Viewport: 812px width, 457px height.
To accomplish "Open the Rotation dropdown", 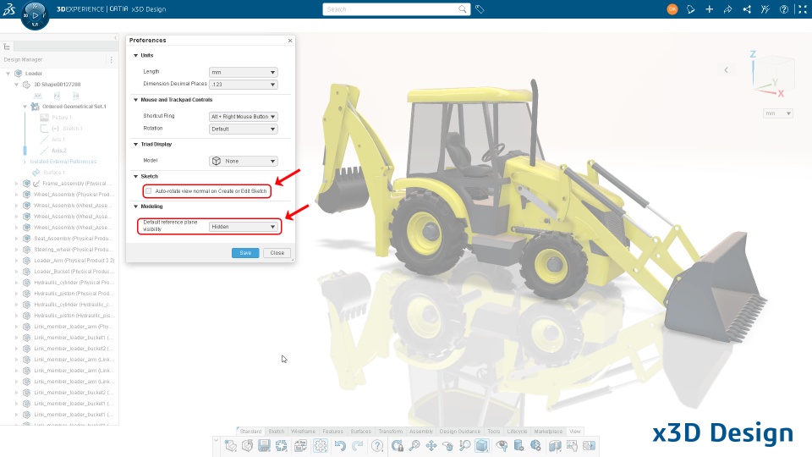I will point(243,129).
